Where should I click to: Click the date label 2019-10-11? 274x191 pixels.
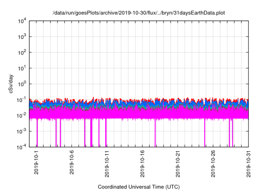click(107, 164)
